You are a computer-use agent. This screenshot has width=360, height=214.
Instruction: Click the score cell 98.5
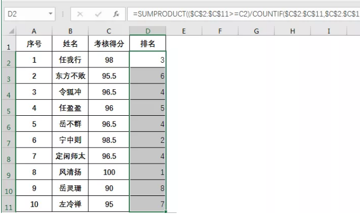point(109,140)
